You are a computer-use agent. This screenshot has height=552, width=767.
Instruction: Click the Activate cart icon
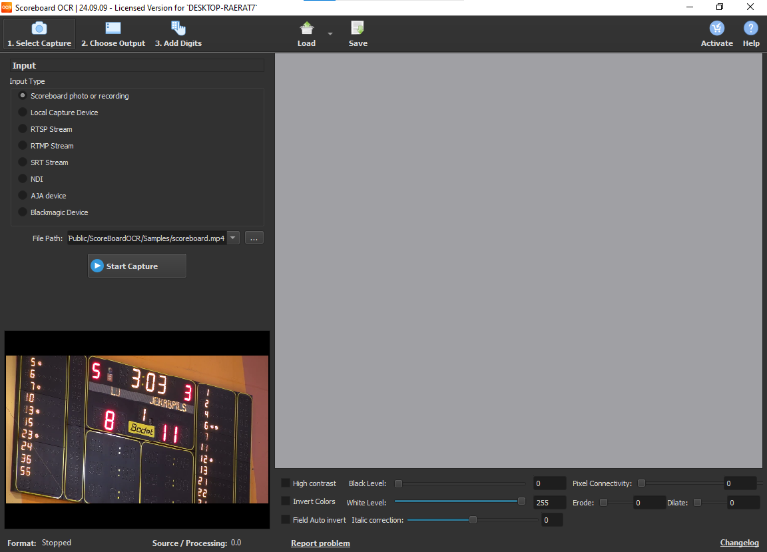716,29
